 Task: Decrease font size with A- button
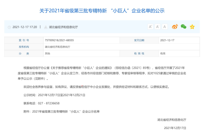click(158, 27)
